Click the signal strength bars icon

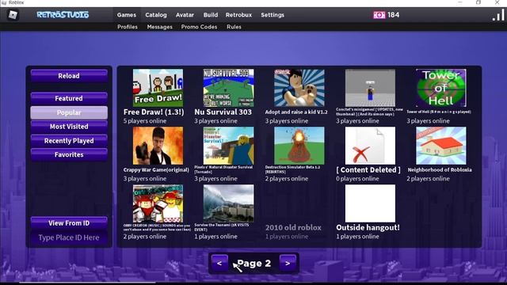(498, 15)
